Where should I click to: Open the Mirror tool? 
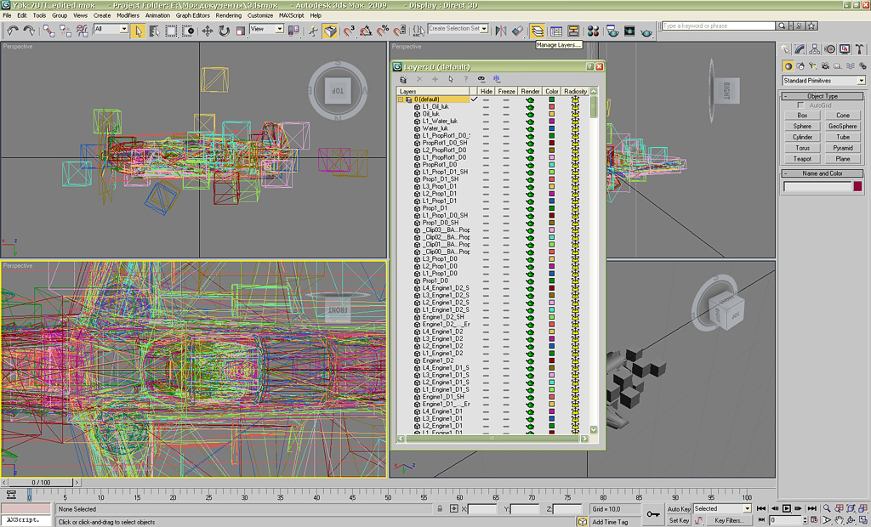click(500, 31)
